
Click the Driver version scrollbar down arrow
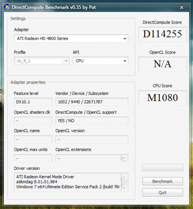pos(124,188)
